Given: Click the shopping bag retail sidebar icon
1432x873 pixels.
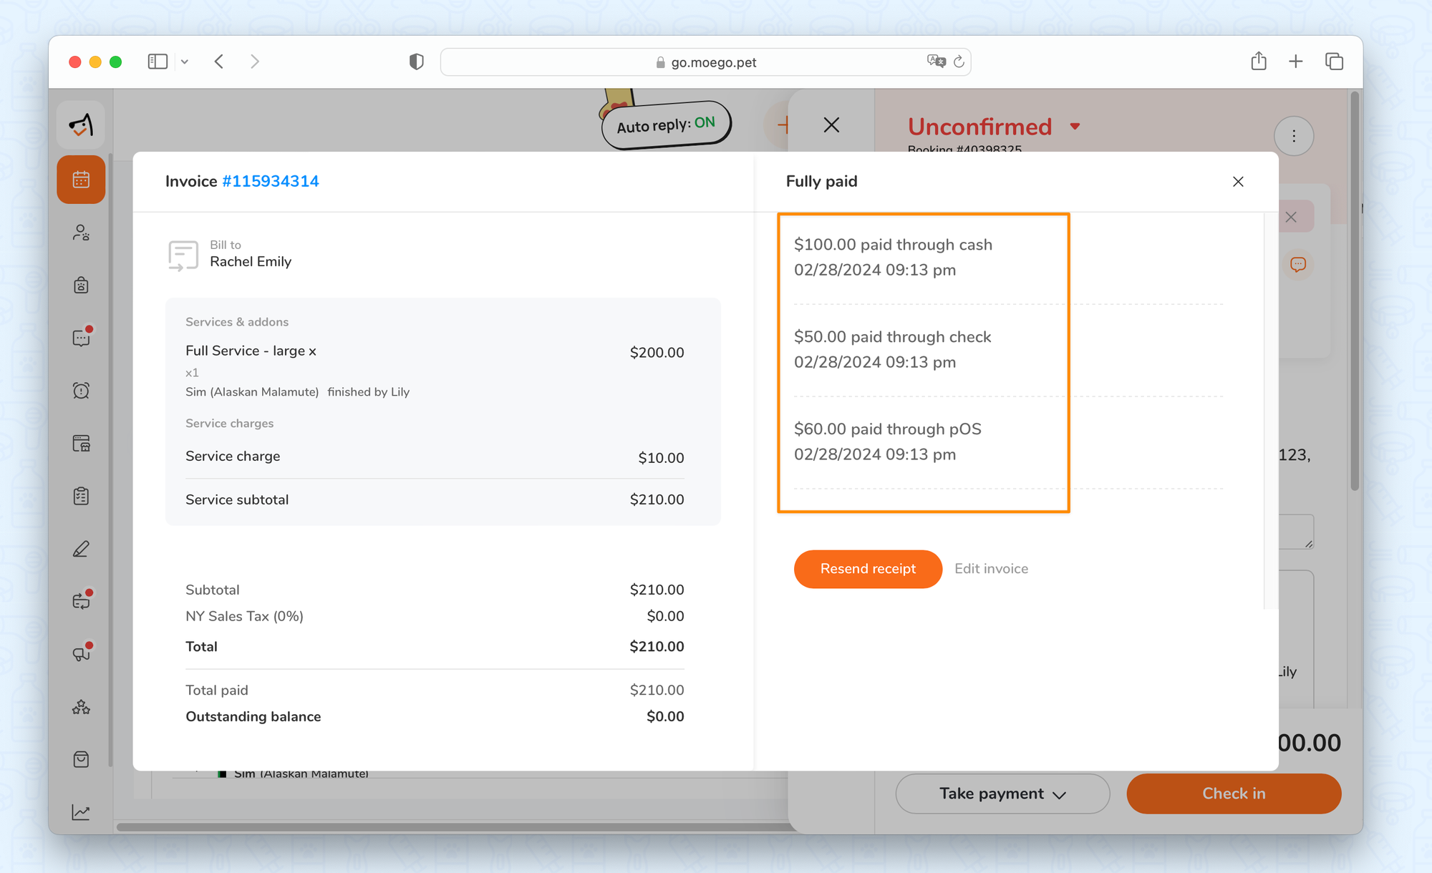Looking at the screenshot, I should 81,759.
